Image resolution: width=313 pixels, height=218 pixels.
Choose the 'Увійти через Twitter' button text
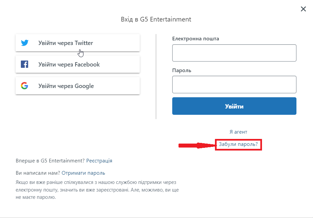pyautogui.click(x=66, y=43)
